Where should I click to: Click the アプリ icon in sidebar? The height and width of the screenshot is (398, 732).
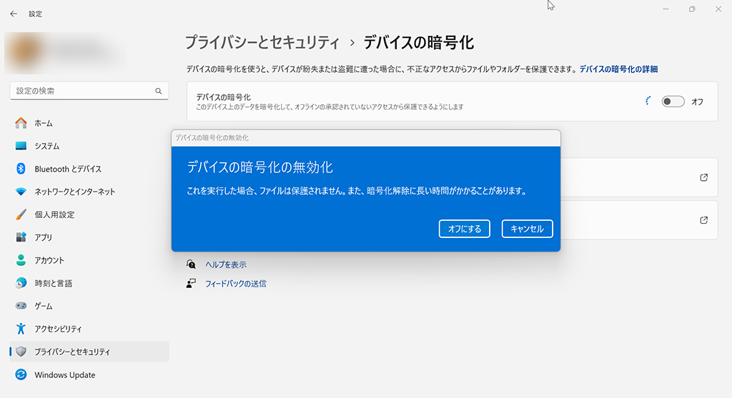point(21,237)
